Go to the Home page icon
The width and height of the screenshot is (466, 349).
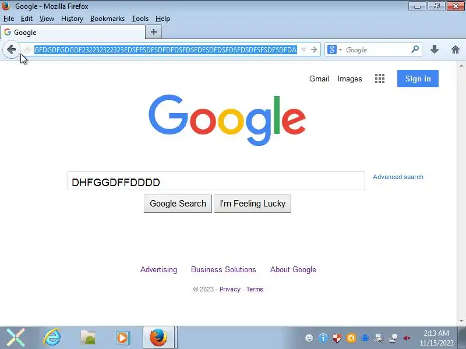(x=455, y=49)
